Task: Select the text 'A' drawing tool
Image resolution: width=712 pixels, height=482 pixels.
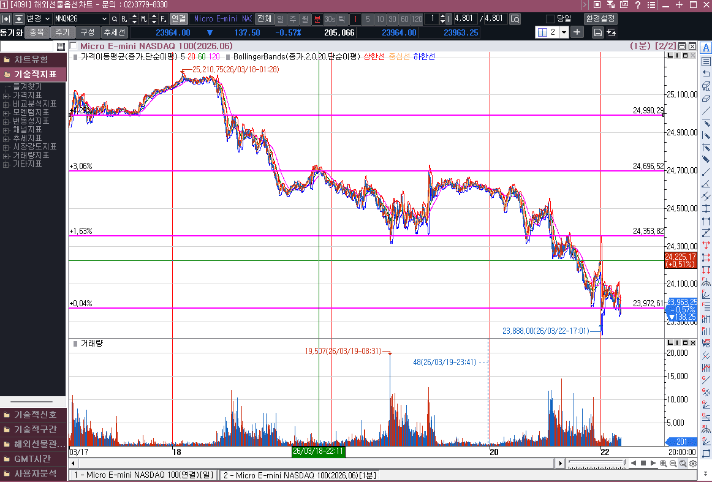Action: [706, 48]
